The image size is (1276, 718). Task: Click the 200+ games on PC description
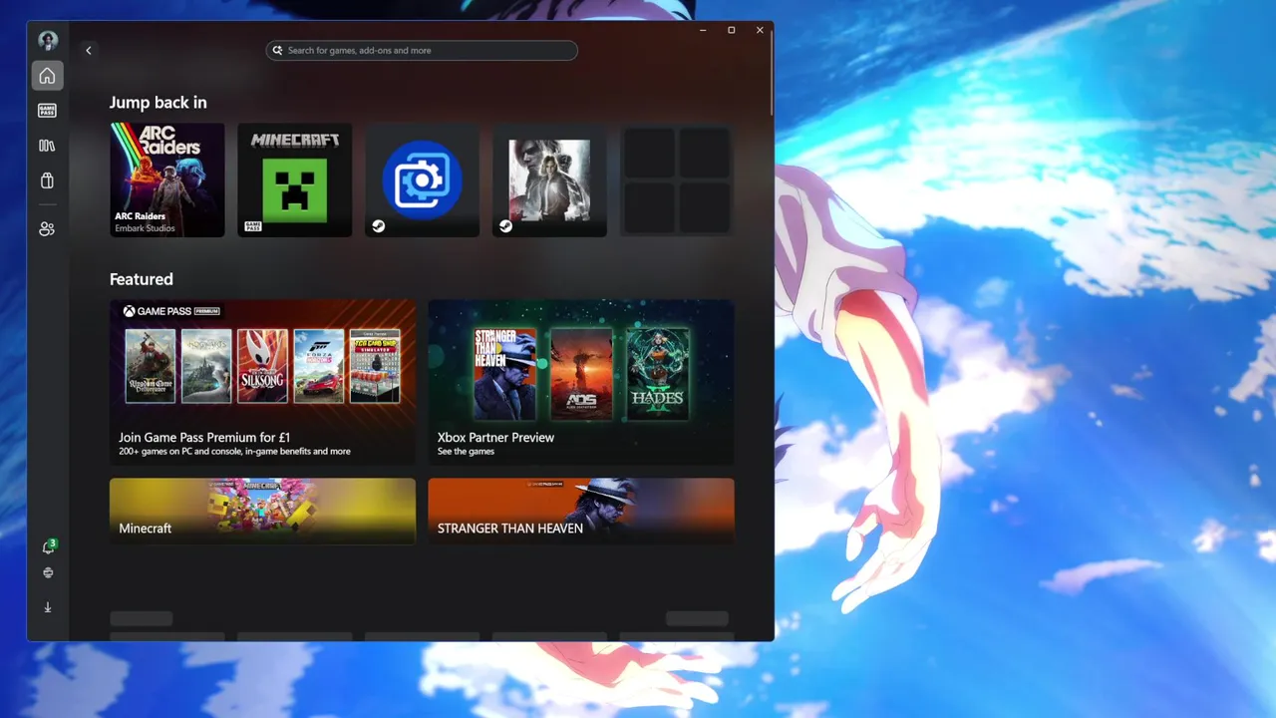click(x=234, y=452)
